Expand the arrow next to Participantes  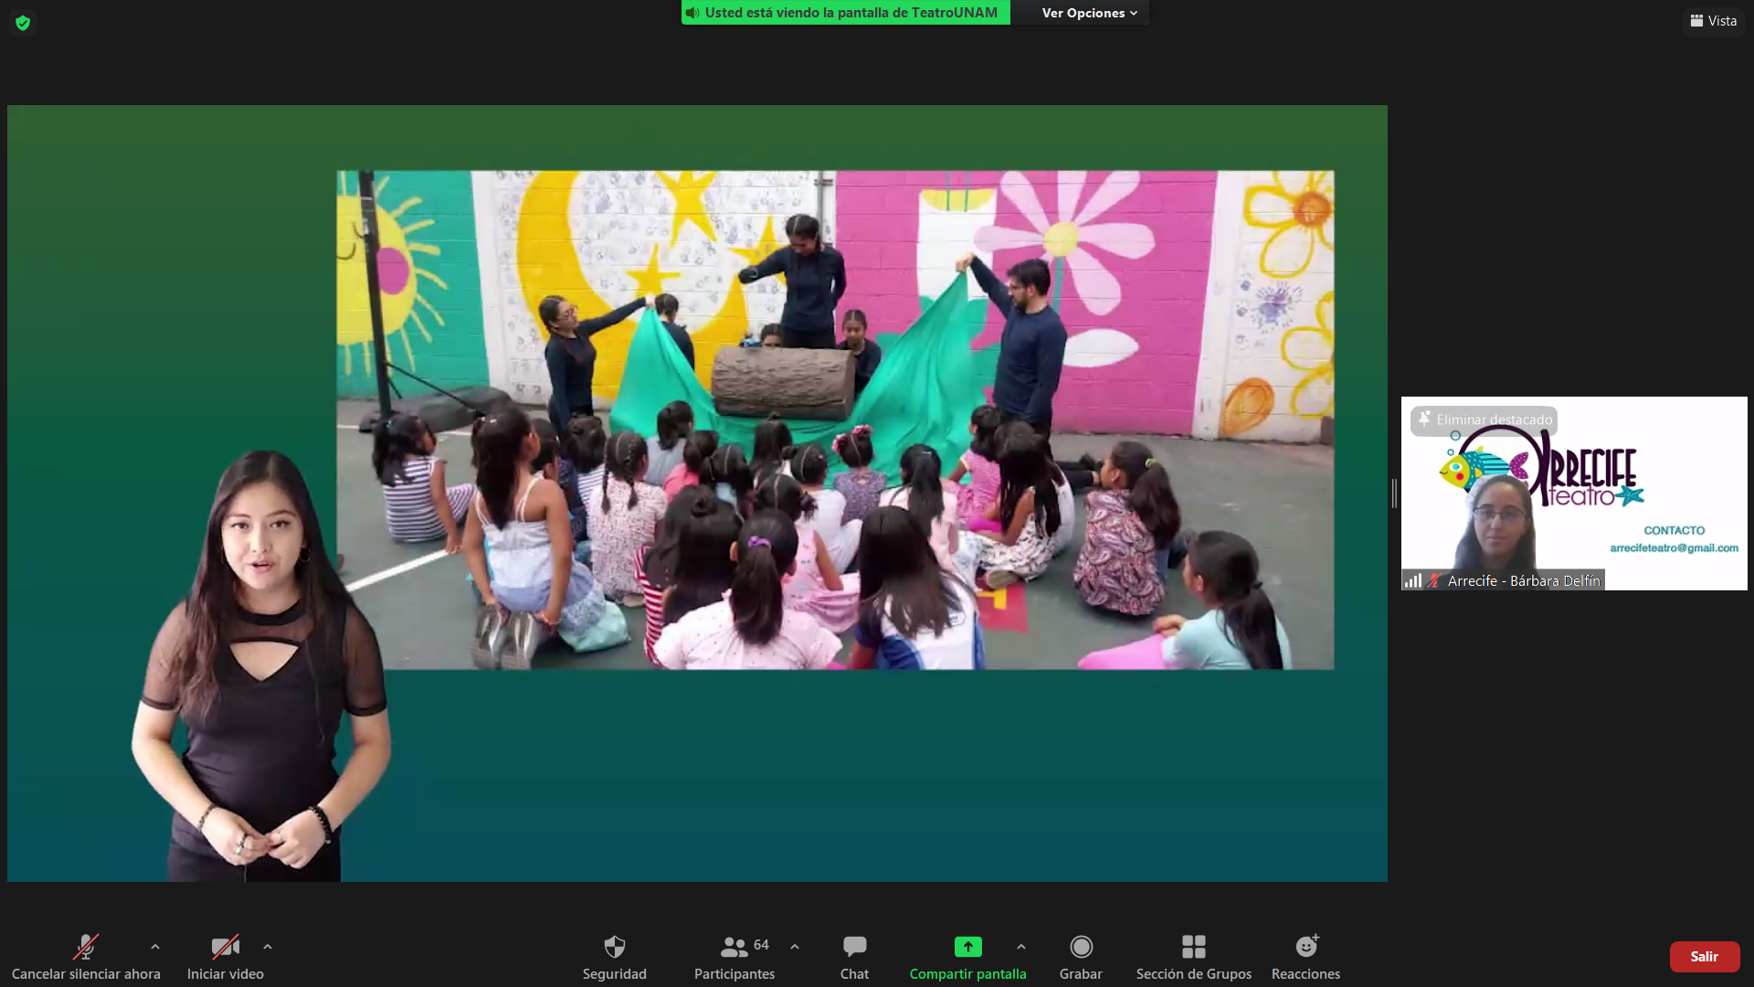tap(795, 947)
